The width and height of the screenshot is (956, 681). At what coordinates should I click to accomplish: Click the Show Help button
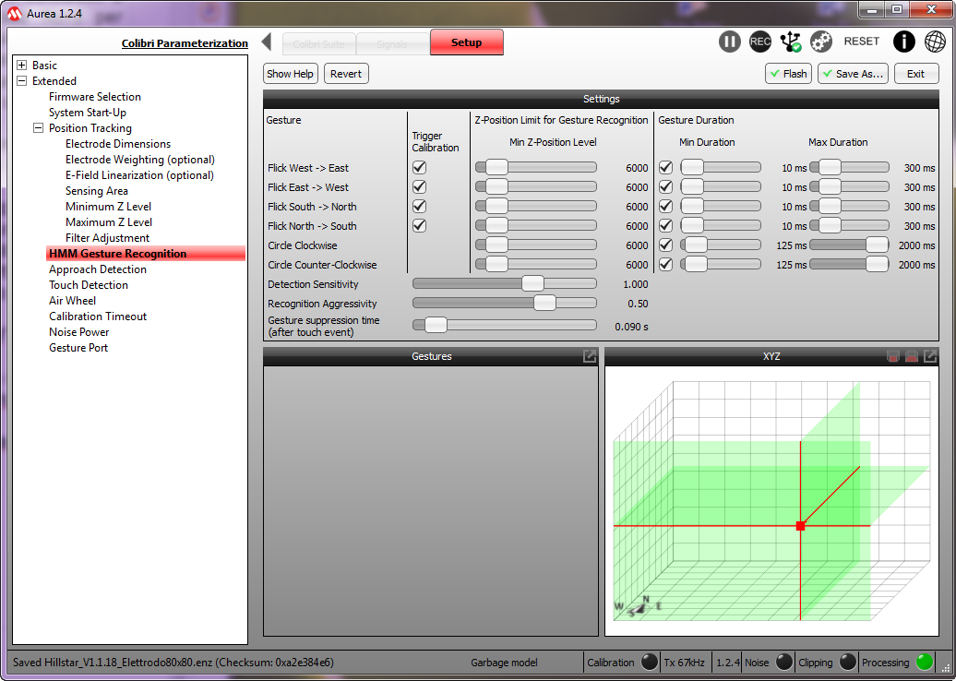291,74
